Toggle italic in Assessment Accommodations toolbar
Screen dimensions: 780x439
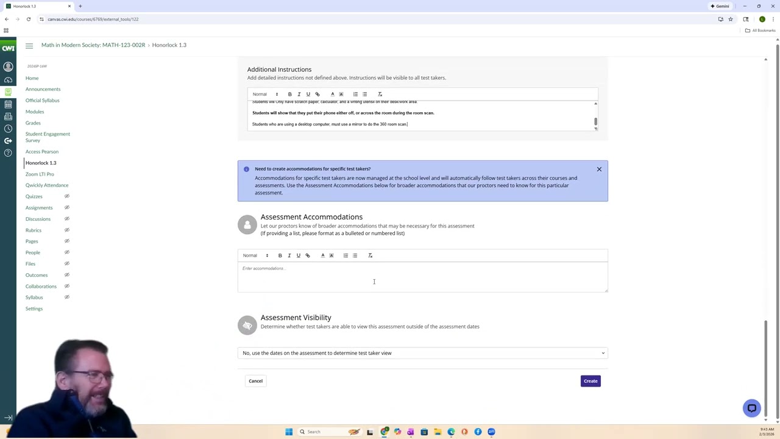tap(289, 255)
